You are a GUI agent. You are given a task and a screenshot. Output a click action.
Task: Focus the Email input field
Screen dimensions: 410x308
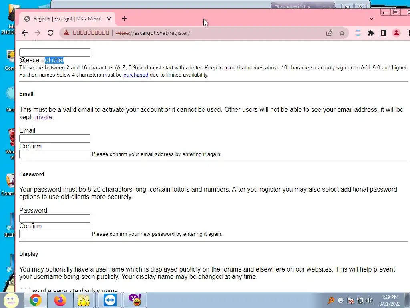[x=54, y=138]
